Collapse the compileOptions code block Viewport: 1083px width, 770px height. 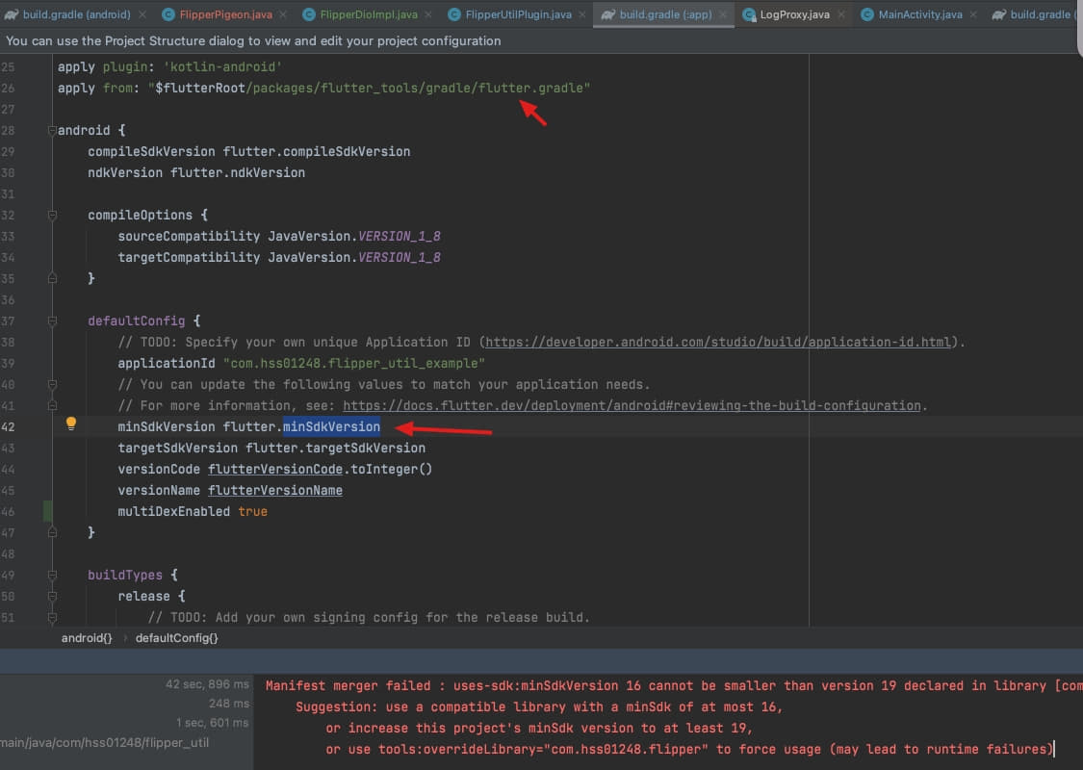click(51, 215)
